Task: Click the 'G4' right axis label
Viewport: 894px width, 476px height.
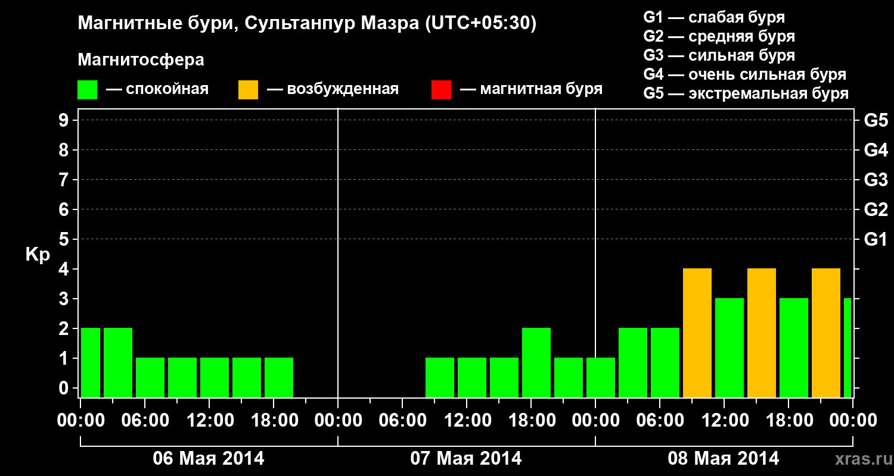Action: [876, 150]
